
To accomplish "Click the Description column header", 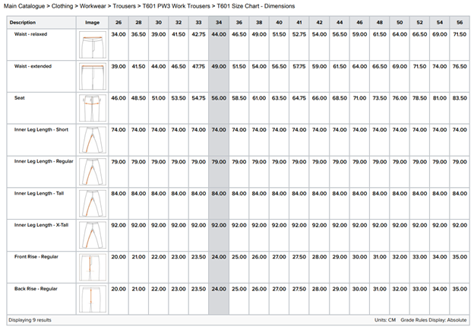I will click(22, 23).
